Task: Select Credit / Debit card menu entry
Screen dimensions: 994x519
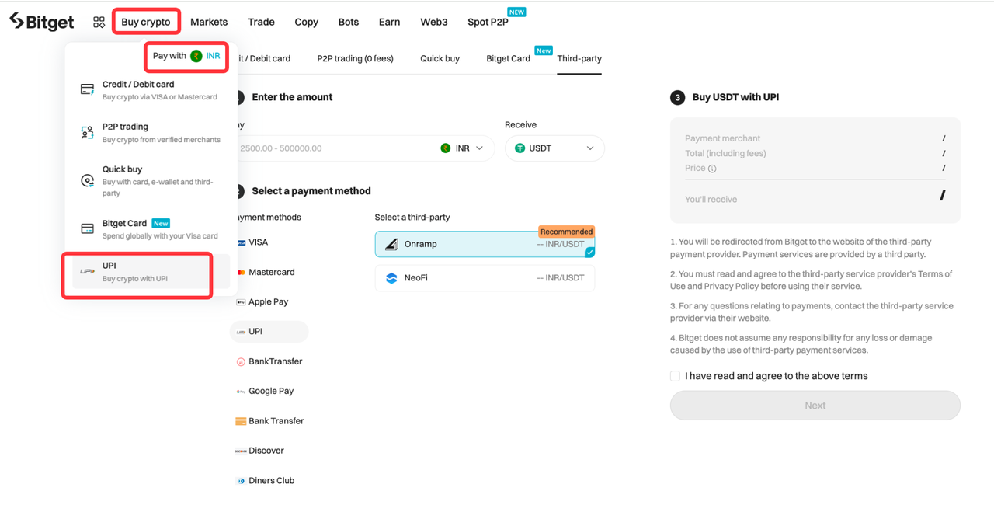Action: pyautogui.click(x=151, y=90)
